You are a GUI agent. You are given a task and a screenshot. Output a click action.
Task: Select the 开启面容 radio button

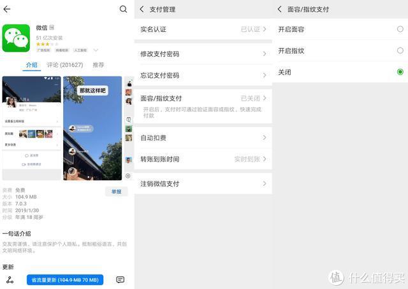[400, 29]
